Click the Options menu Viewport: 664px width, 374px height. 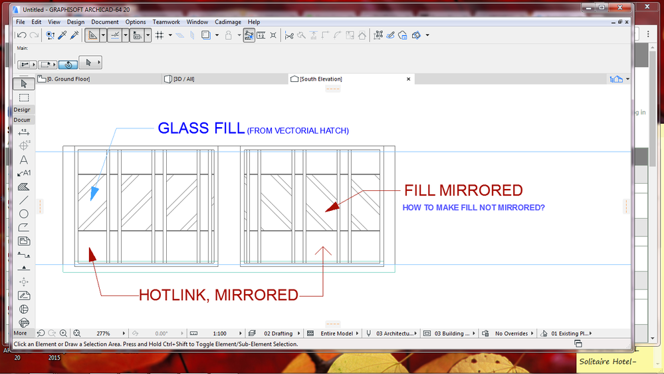pyautogui.click(x=136, y=22)
